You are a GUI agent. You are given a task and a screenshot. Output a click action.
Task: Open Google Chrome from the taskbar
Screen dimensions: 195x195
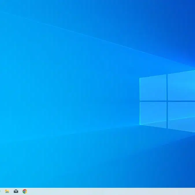[x=25, y=192]
